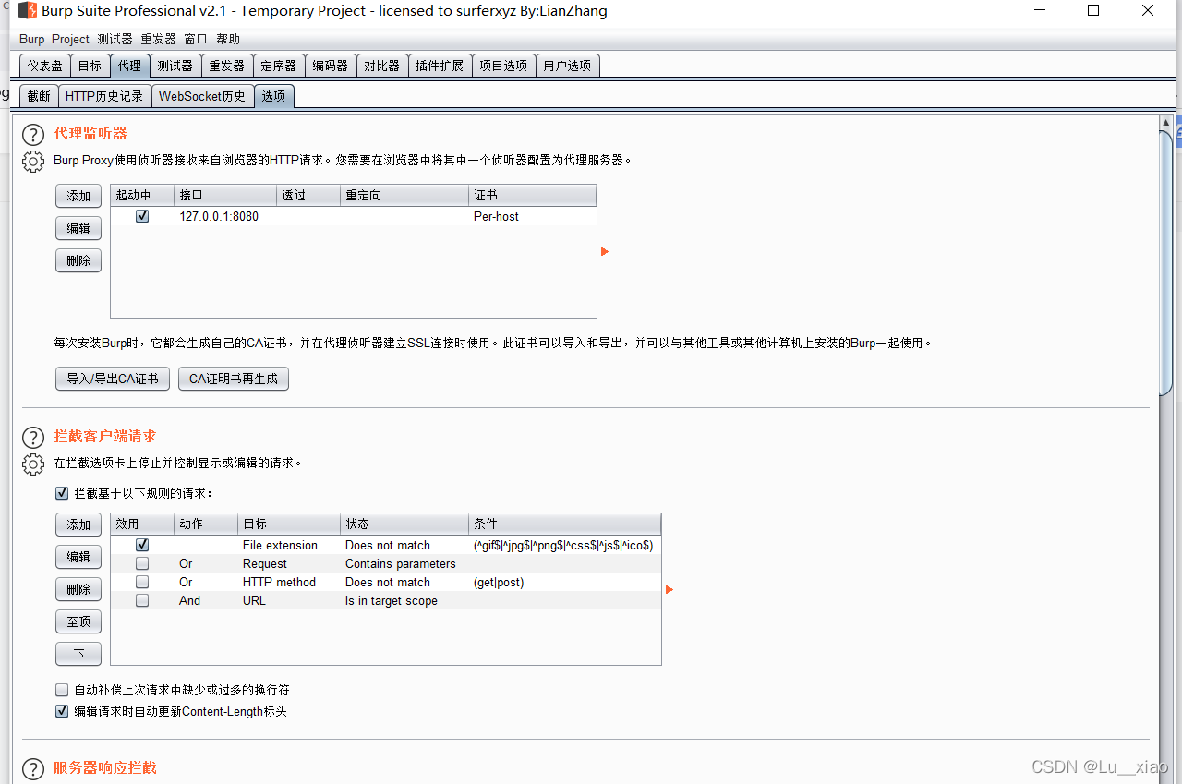Open settings gear for 拦截客户端请求 section
Viewport: 1182px width, 784px height.
33,464
